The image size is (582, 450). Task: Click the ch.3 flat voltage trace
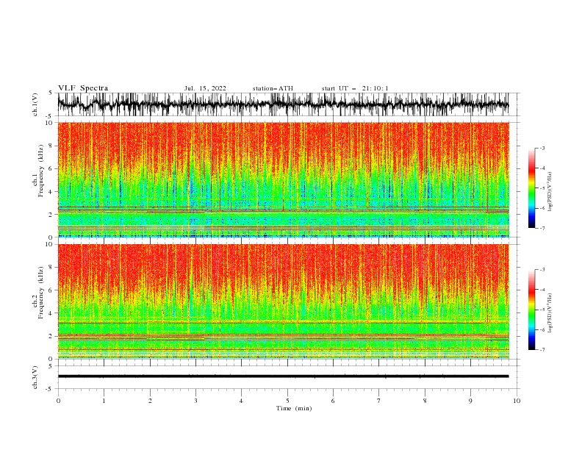[x=283, y=376]
